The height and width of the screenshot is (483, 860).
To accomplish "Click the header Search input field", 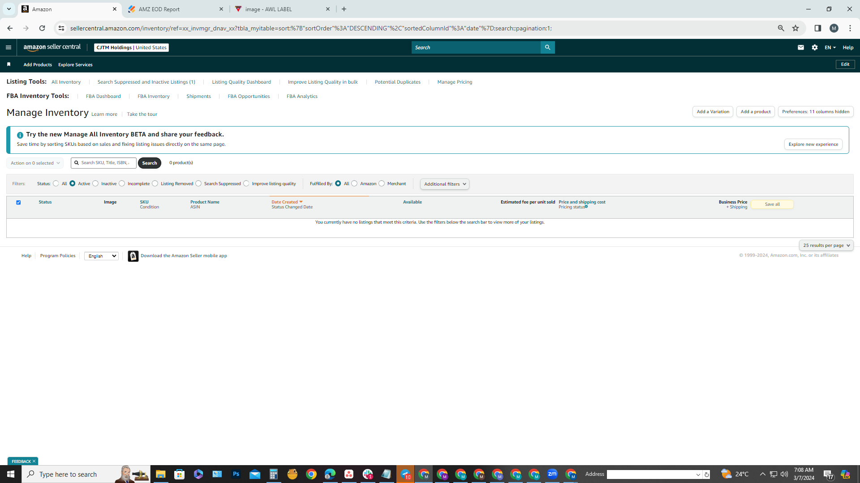I will pos(476,47).
